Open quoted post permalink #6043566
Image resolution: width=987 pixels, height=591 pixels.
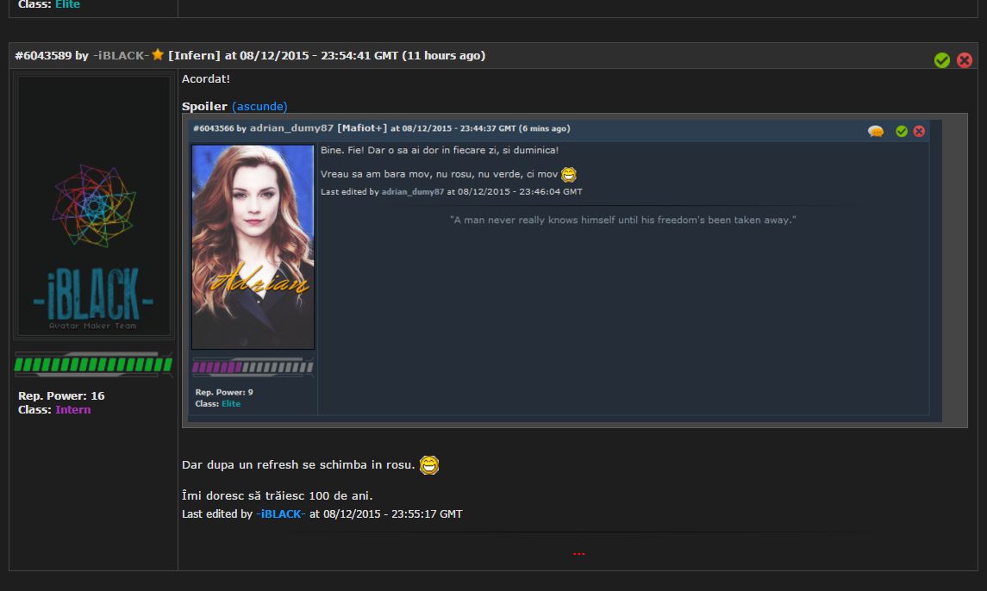click(214, 128)
